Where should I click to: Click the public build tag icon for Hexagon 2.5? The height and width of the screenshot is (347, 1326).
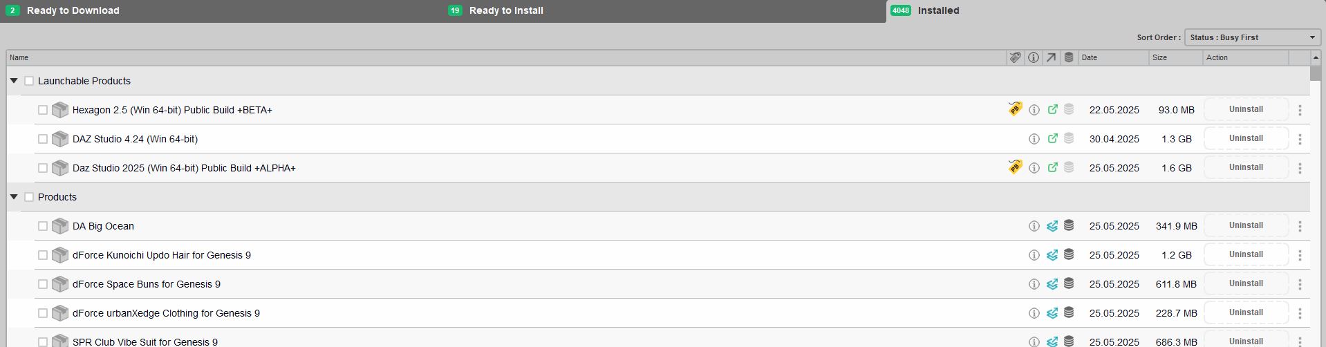1014,109
